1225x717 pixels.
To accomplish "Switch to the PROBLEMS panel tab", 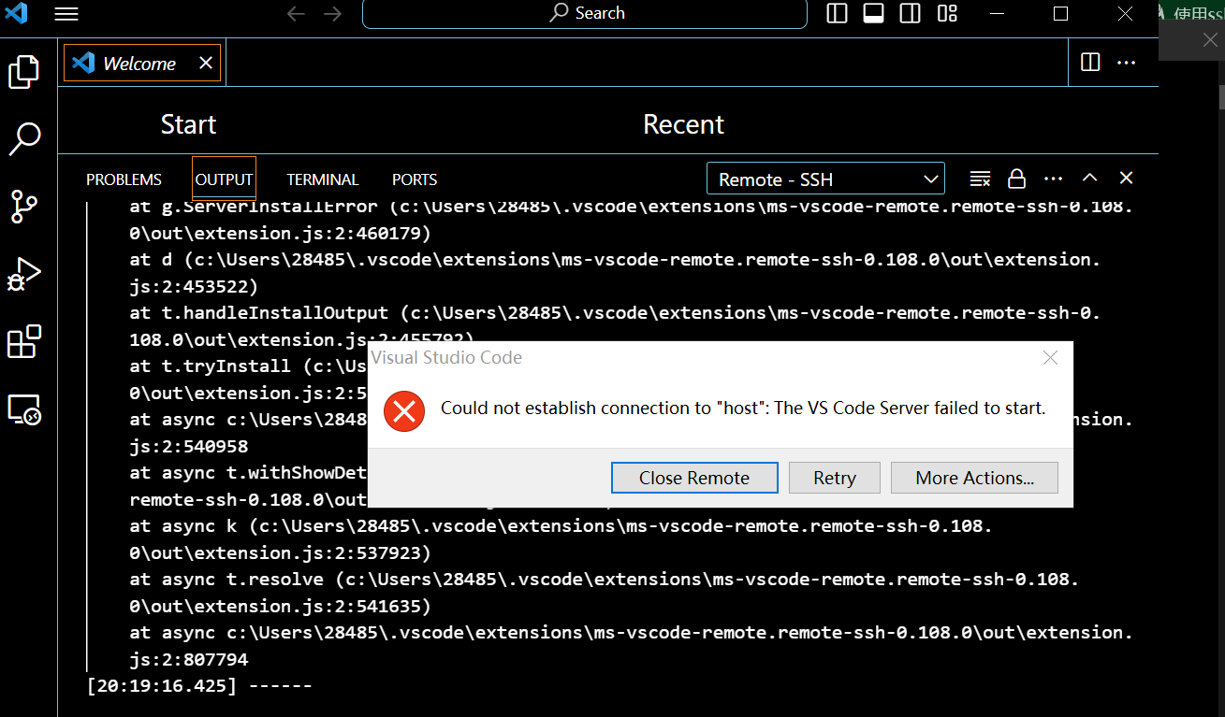I will click(124, 179).
